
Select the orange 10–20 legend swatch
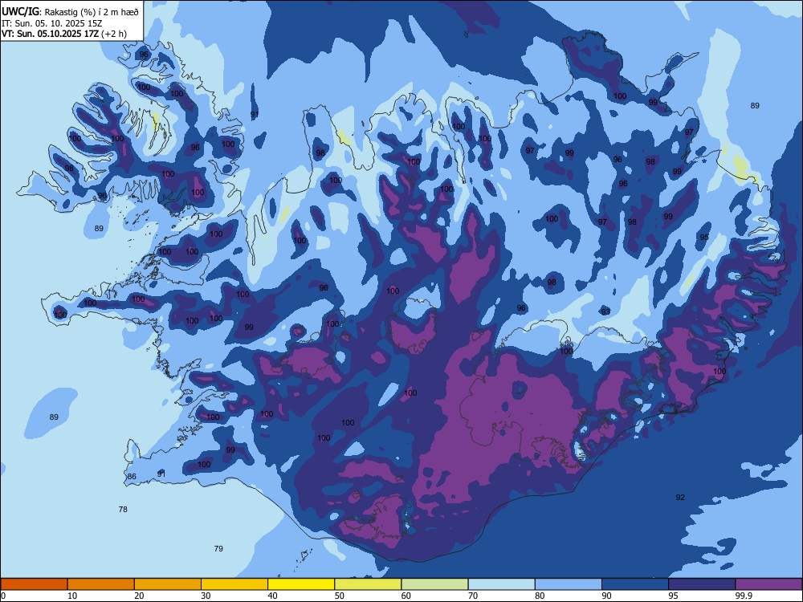tap(101, 584)
